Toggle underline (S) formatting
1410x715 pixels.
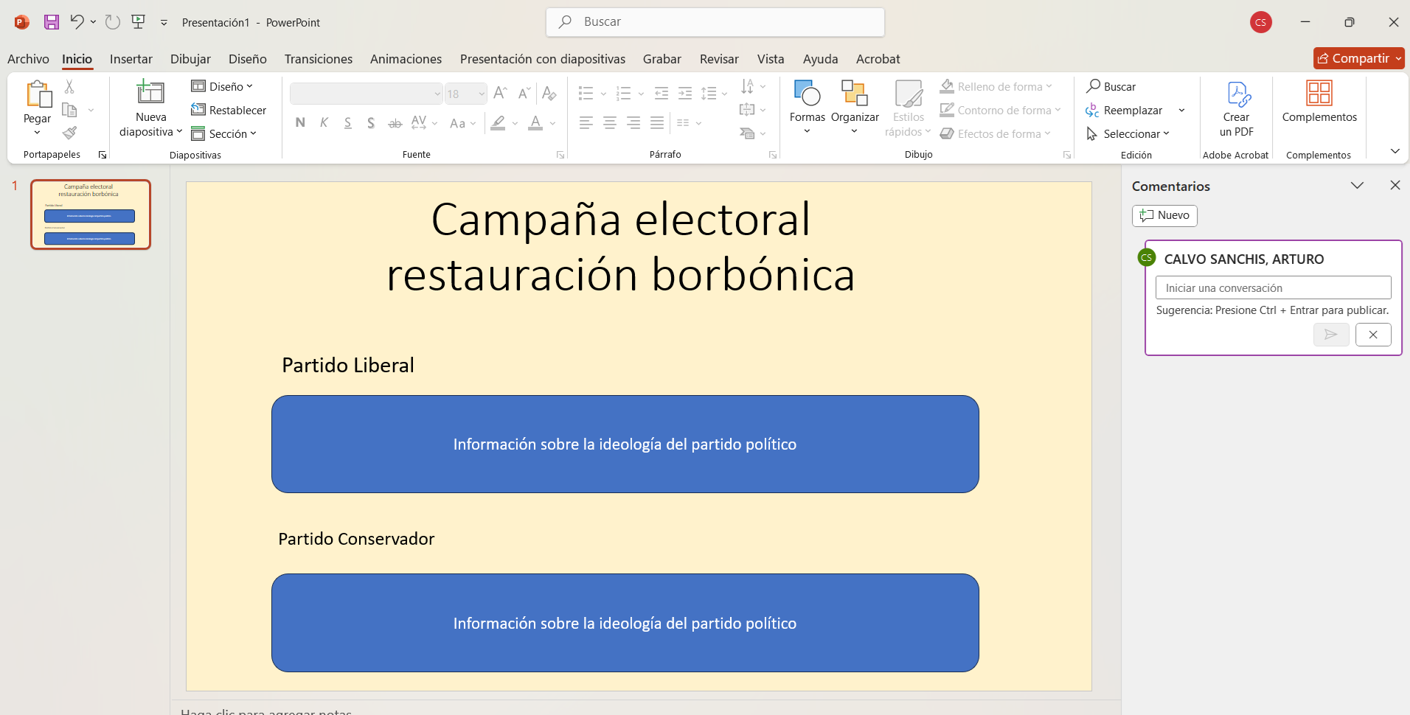(x=347, y=123)
